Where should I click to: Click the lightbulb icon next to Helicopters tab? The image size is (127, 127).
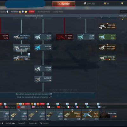7,12
